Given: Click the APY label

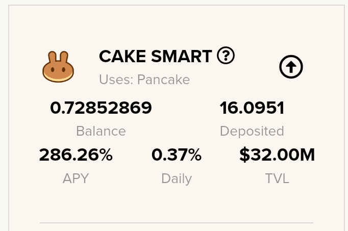Looking at the screenshot, I should (76, 178).
